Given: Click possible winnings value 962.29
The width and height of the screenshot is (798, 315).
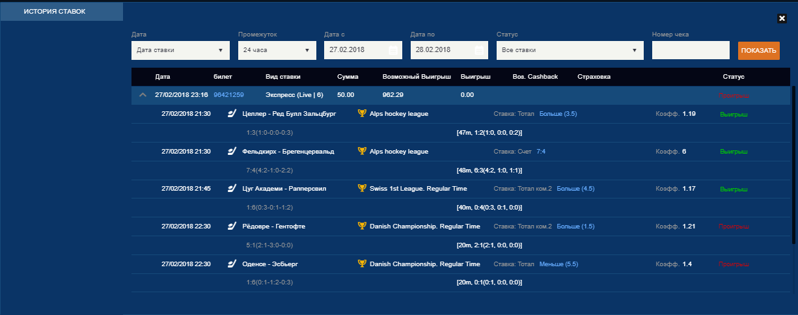Looking at the screenshot, I should point(393,95).
